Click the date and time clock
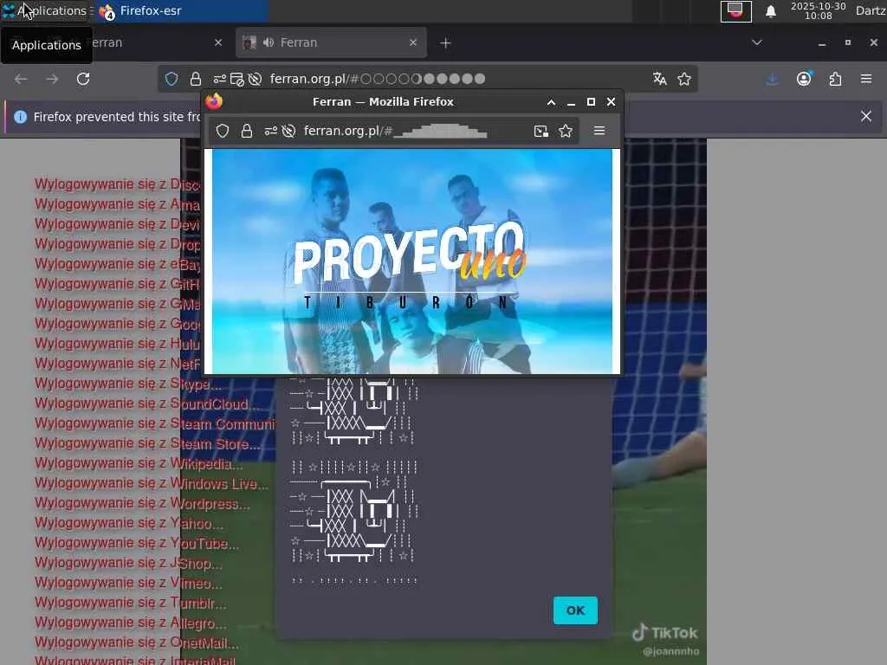Viewport: 887px width, 665px height. [x=818, y=10]
